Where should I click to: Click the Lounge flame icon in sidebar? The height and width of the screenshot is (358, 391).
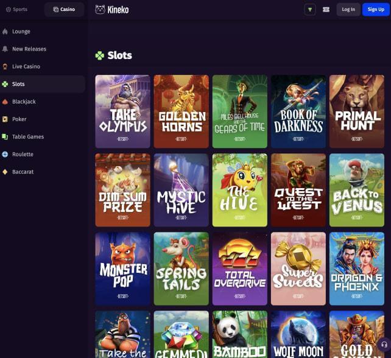5,32
